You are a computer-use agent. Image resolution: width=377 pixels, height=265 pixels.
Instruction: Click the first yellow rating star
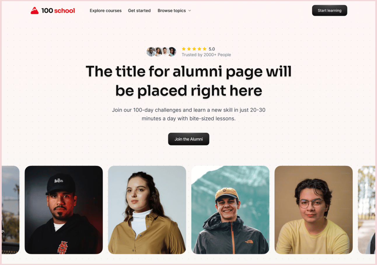[x=184, y=49]
